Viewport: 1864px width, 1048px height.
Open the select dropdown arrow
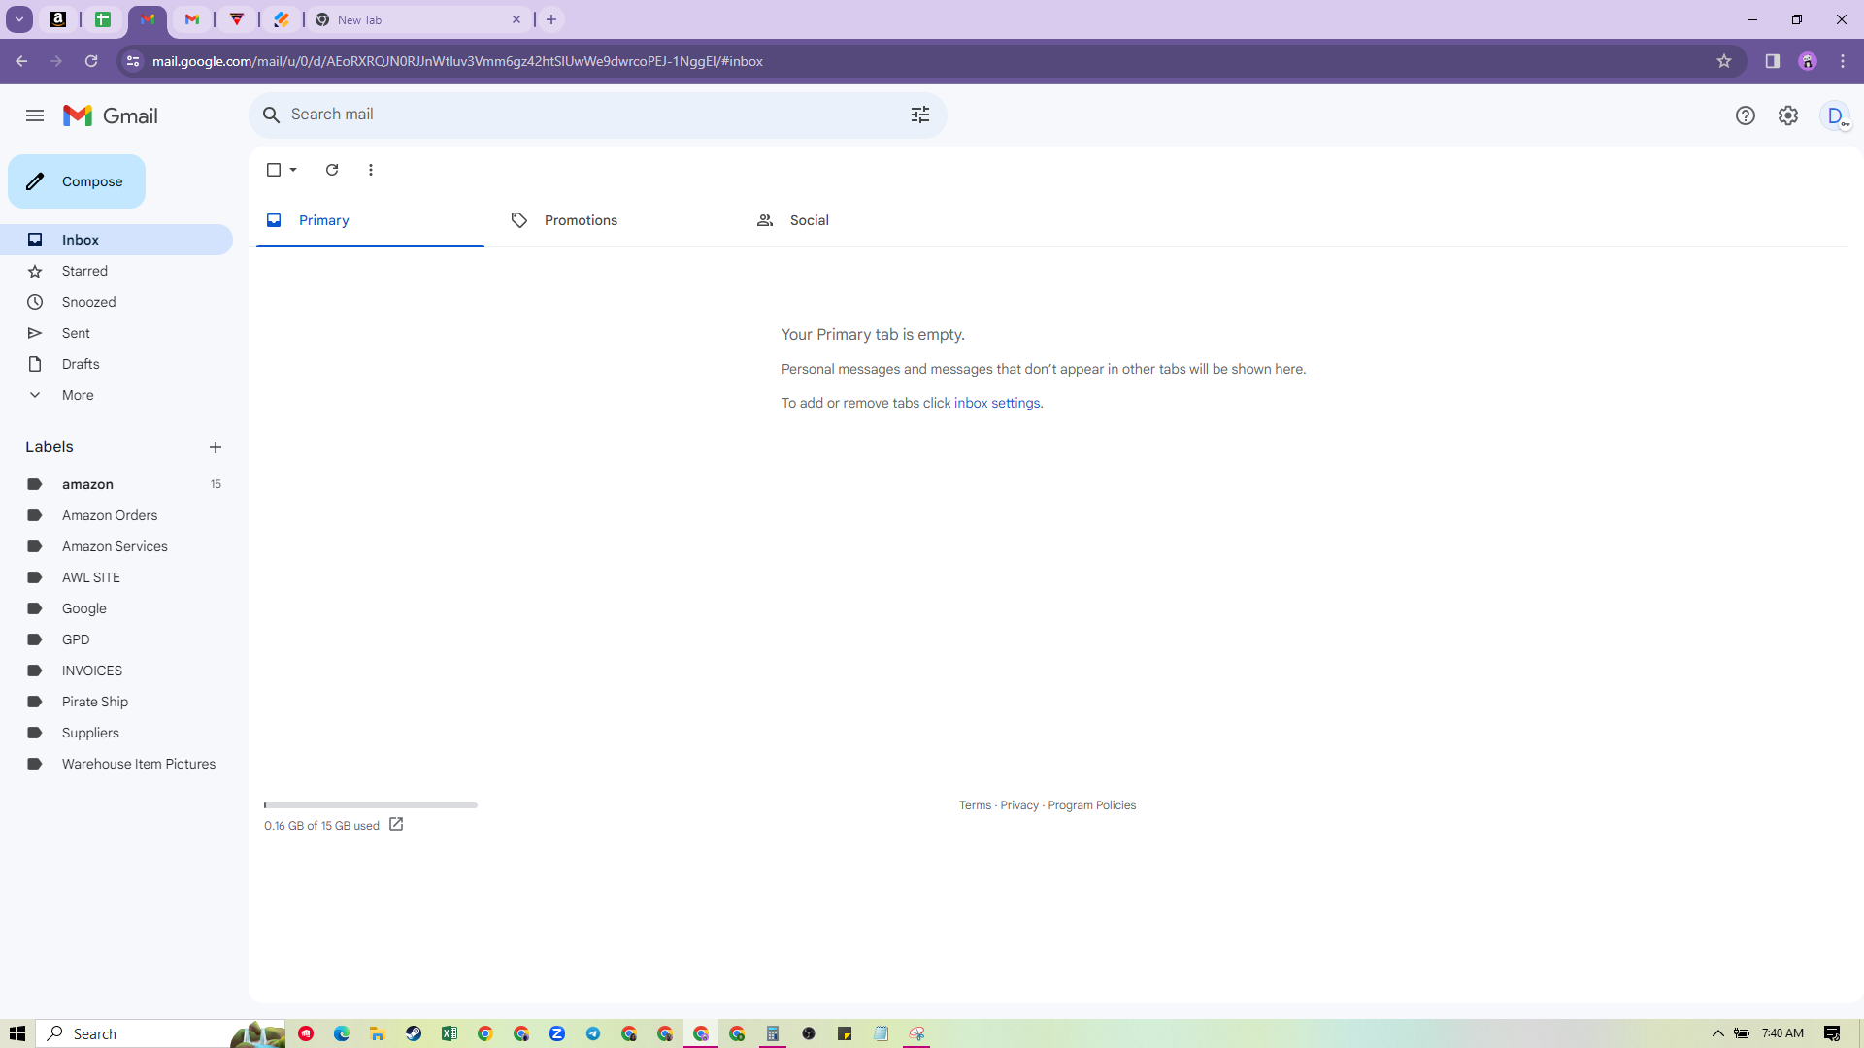pos(293,170)
